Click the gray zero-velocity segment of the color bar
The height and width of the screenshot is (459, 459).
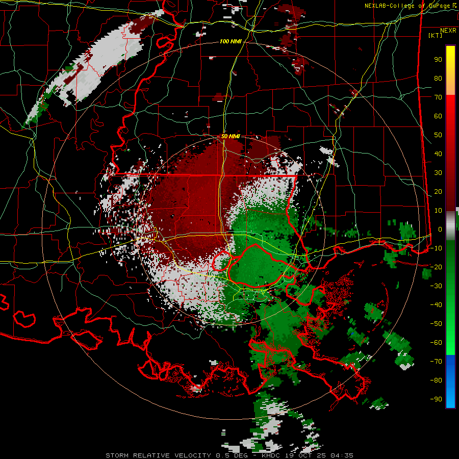tap(450, 226)
